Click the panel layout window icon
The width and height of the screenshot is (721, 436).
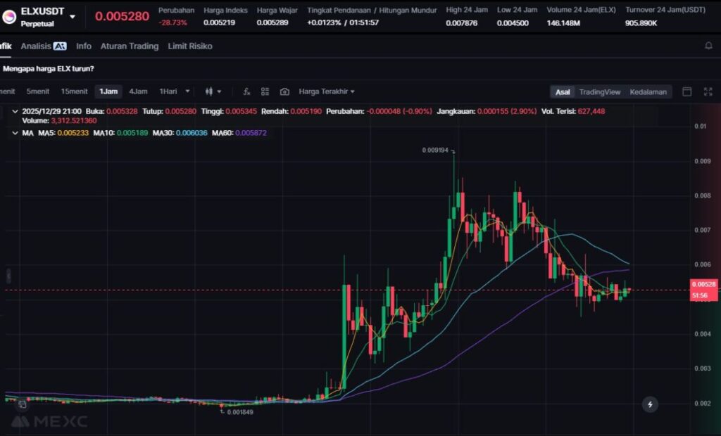point(687,91)
